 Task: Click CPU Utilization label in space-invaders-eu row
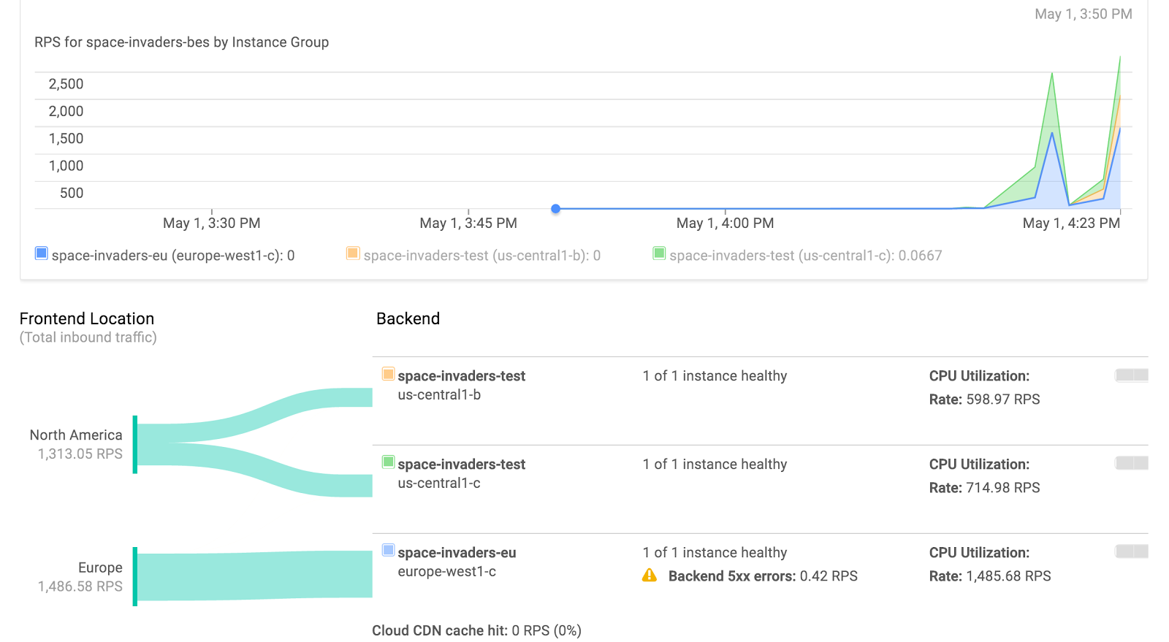click(x=979, y=553)
